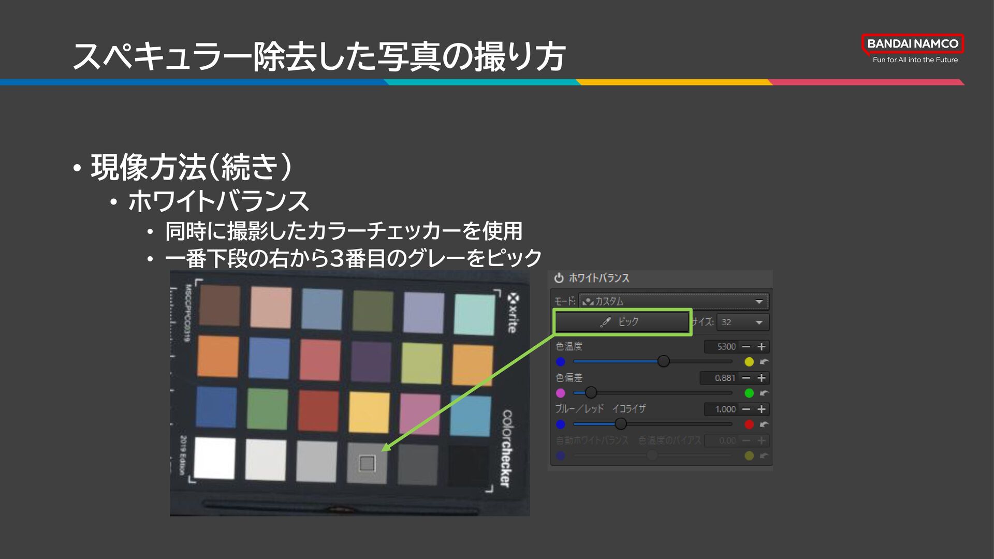Click the ピック eyedropper button

point(621,322)
